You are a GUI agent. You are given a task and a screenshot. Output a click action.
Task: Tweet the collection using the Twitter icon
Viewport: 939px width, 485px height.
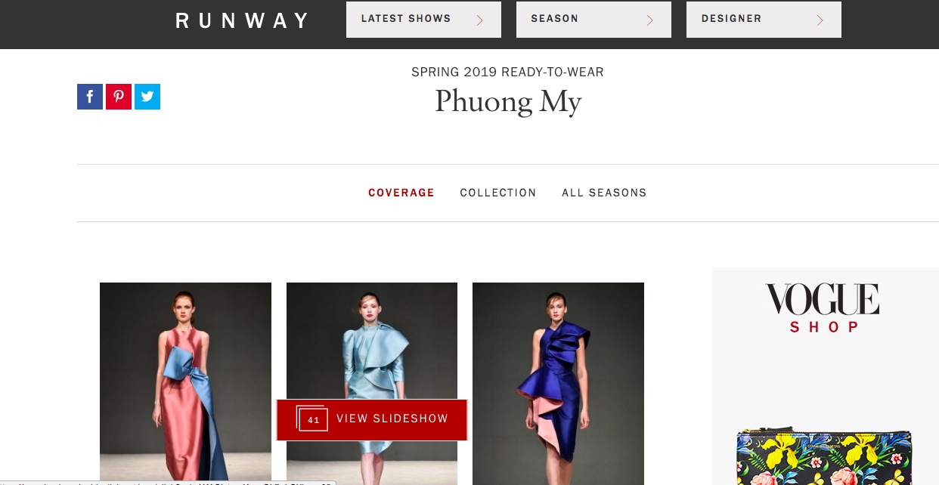147,97
